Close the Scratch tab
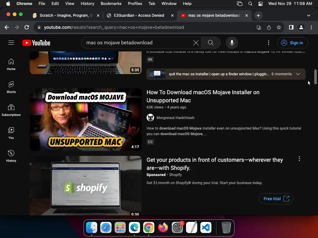318x238 pixels. point(98,15)
